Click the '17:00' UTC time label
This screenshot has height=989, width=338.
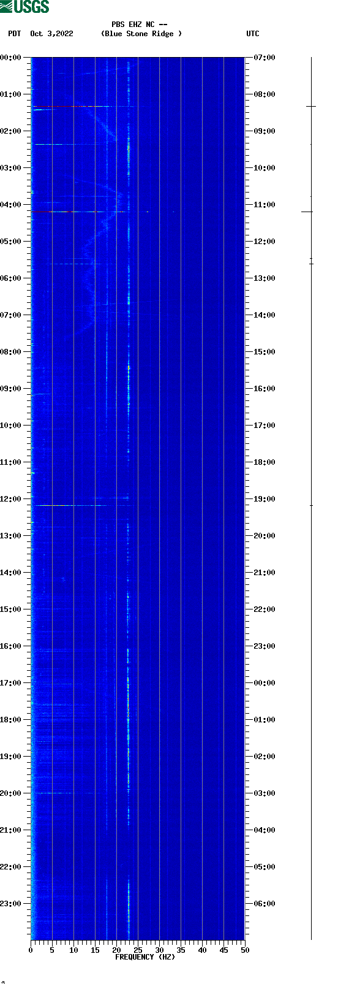[x=265, y=426]
